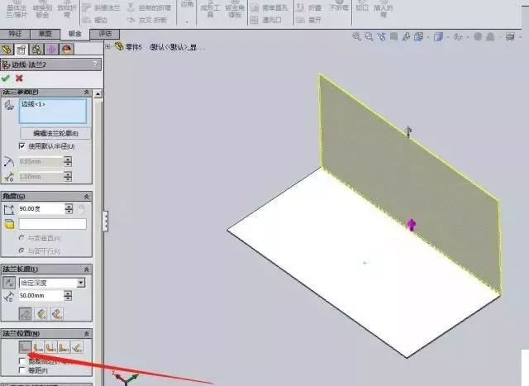Screen dimensions: 529x386
Task: Collapse the 角度 section
Action: [86, 196]
